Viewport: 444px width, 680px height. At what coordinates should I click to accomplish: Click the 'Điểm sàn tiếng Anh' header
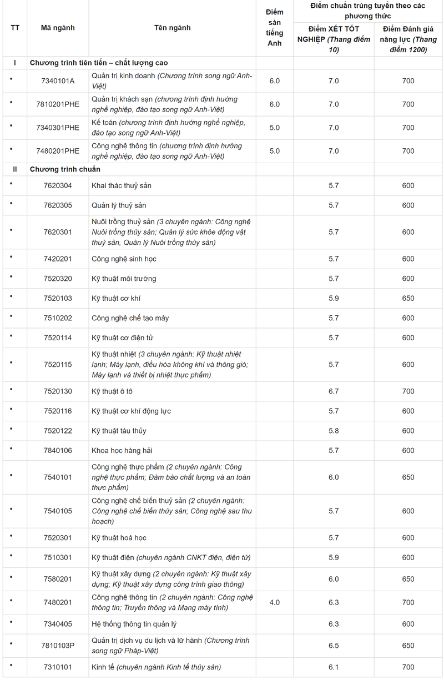[274, 28]
